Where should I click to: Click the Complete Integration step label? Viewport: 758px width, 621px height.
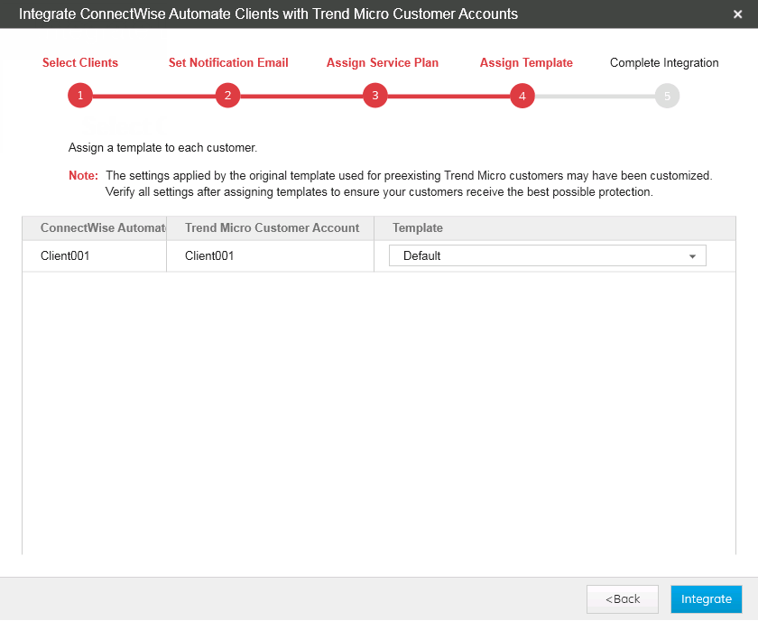664,63
